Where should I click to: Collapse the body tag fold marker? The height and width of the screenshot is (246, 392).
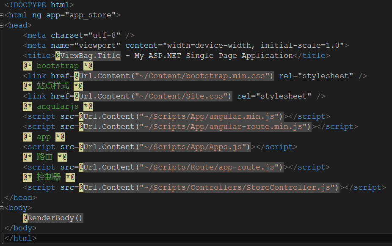tap(2, 208)
